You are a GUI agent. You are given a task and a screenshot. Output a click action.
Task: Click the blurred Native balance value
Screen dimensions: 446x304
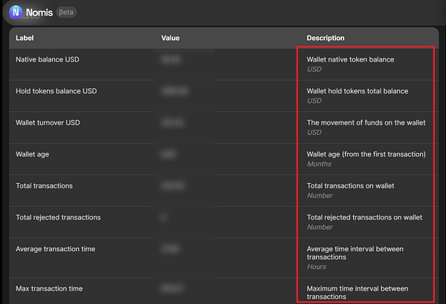(x=170, y=59)
